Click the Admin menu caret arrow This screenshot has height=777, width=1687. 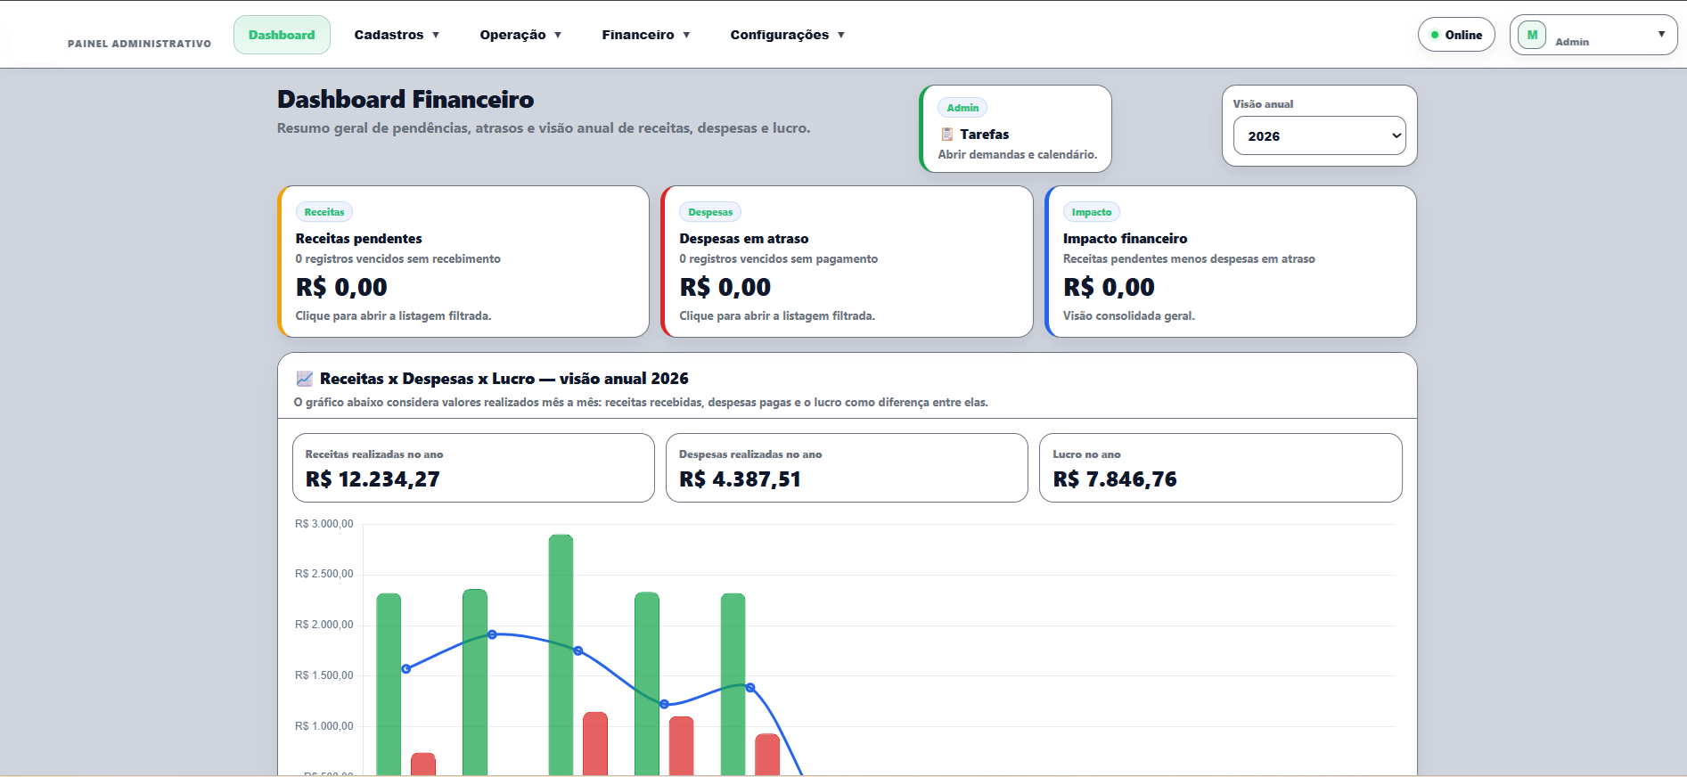1661,34
